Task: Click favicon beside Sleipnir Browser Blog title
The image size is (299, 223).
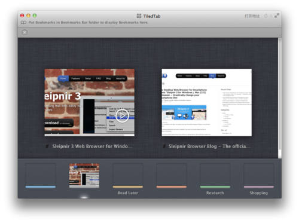Action: (164, 146)
